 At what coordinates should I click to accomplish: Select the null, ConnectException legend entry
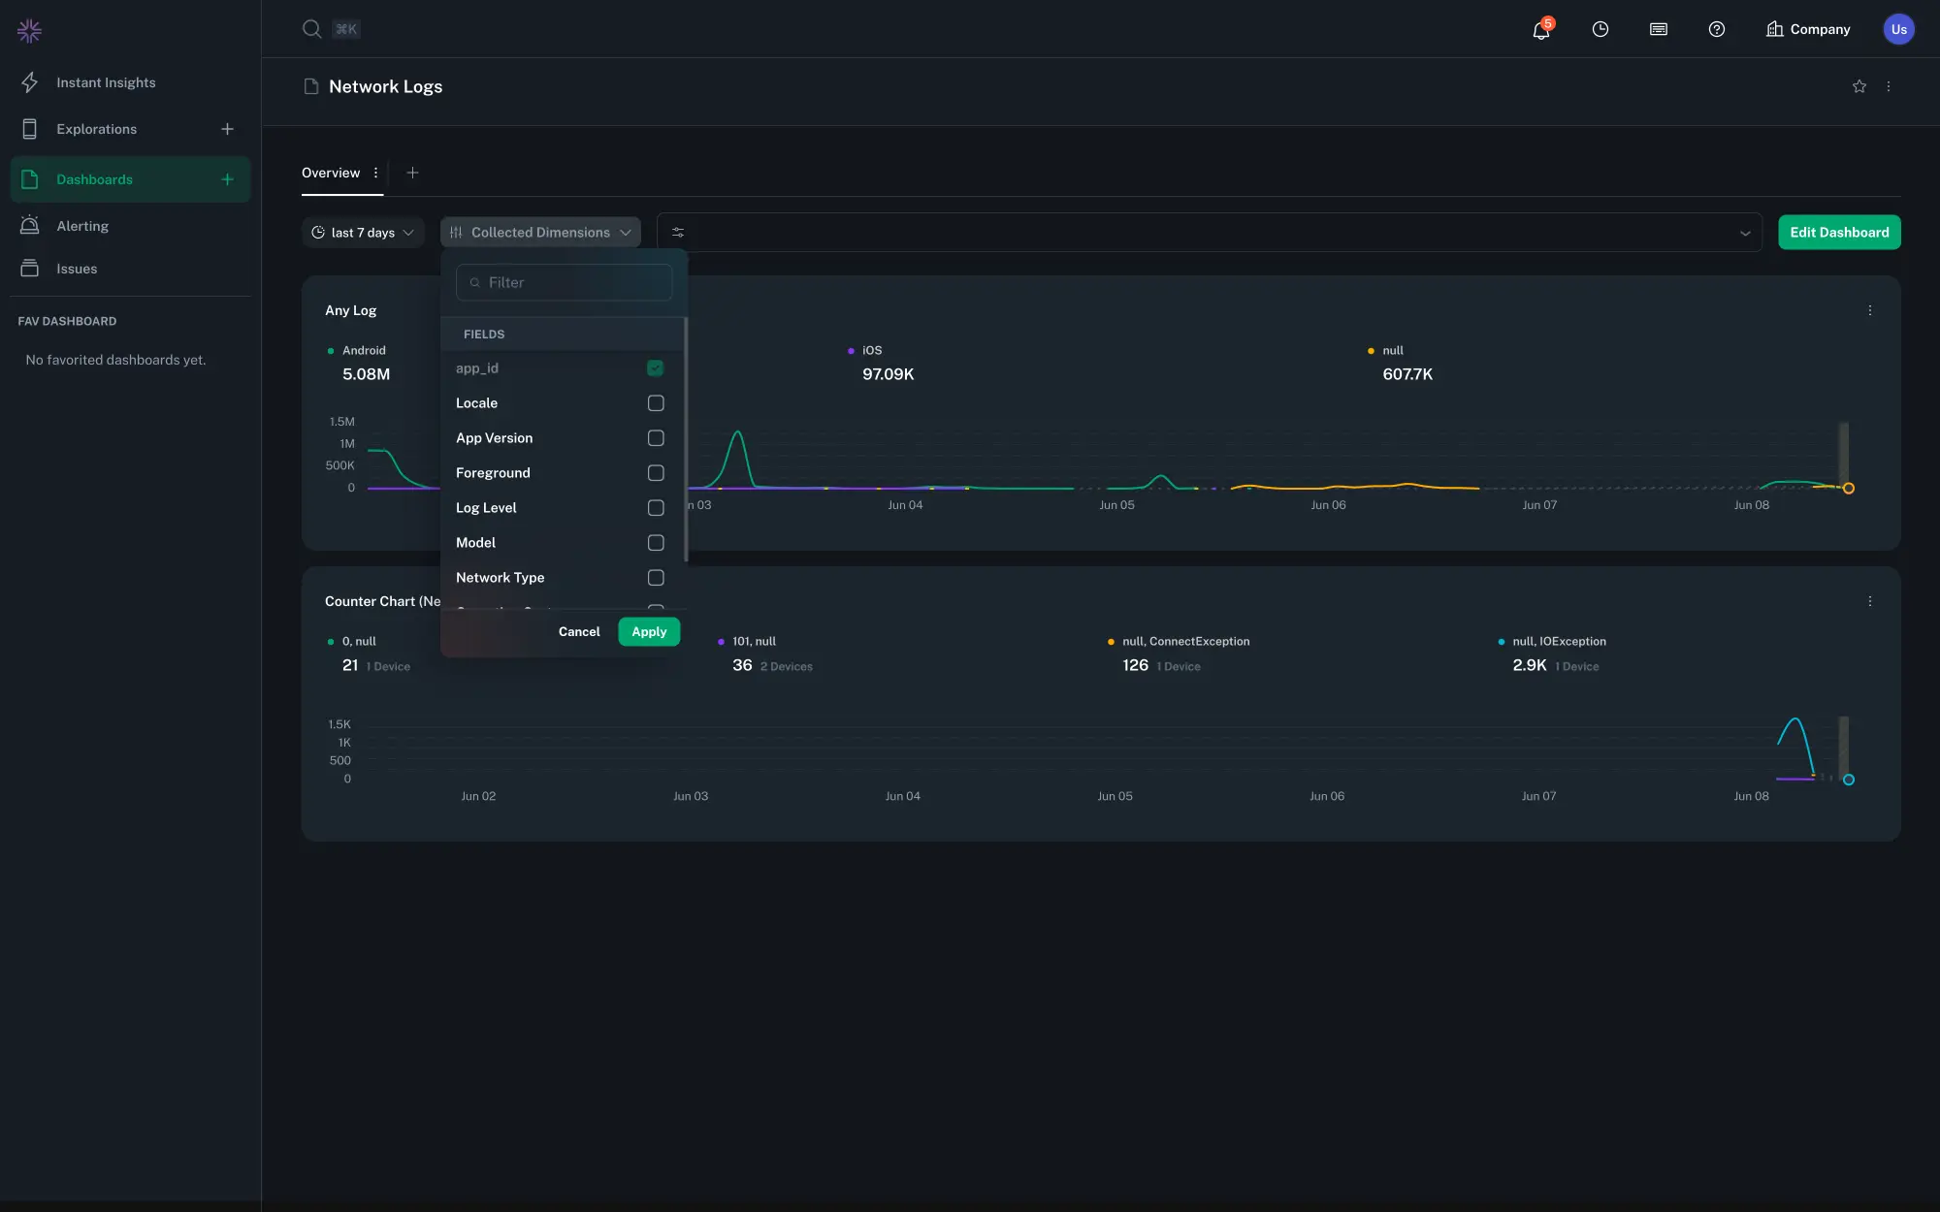1179,641
